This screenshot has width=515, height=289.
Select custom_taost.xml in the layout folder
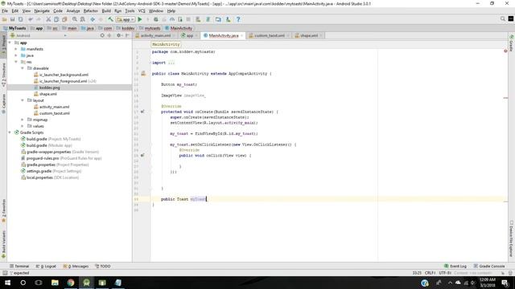coord(54,113)
